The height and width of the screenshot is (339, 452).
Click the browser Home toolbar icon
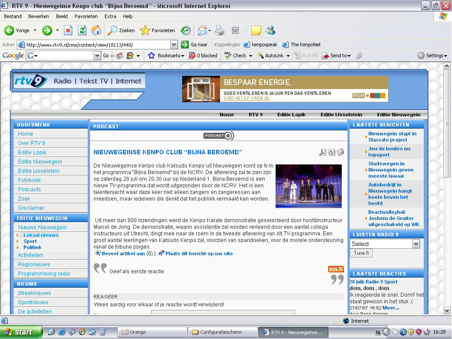click(x=96, y=30)
